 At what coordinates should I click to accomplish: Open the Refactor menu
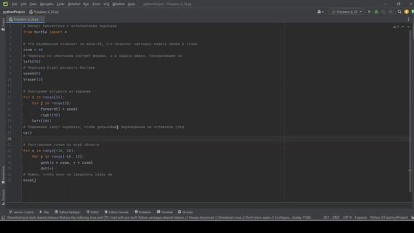74,4
